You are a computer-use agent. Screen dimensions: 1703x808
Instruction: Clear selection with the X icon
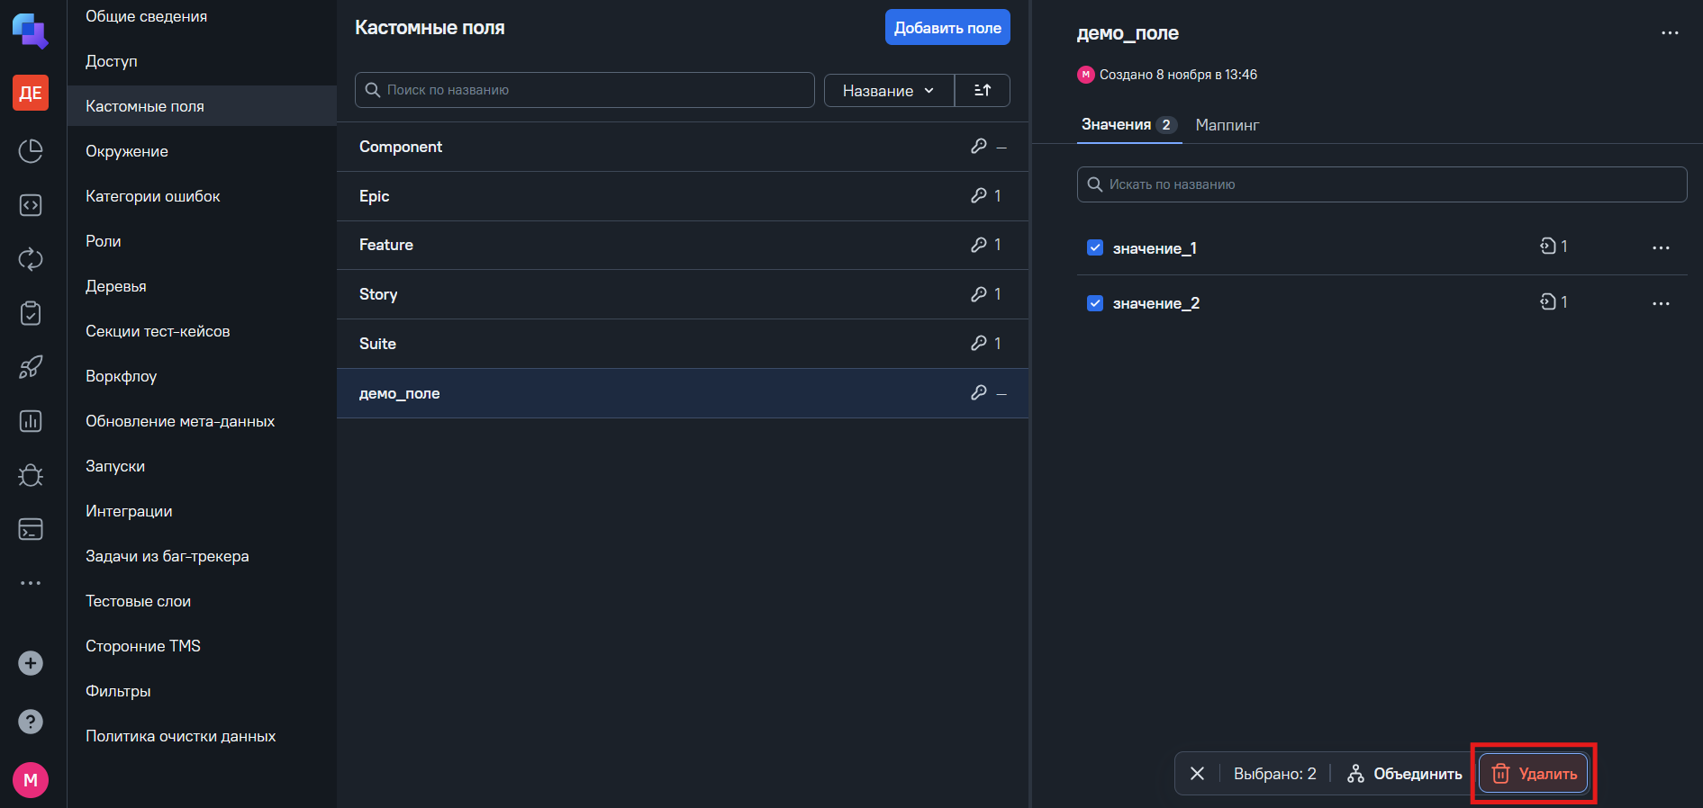(1197, 774)
